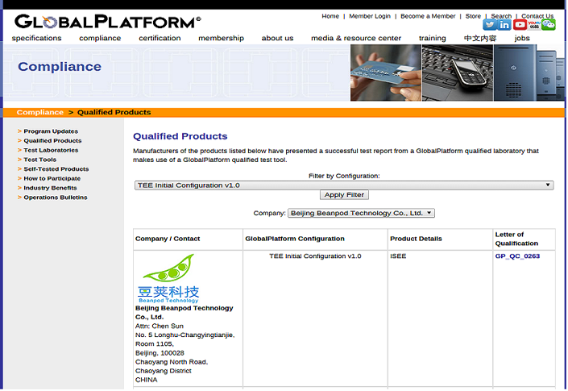Image resolution: width=568 pixels, height=391 pixels.
Task: Open the Twitter social icon
Action: point(489,25)
